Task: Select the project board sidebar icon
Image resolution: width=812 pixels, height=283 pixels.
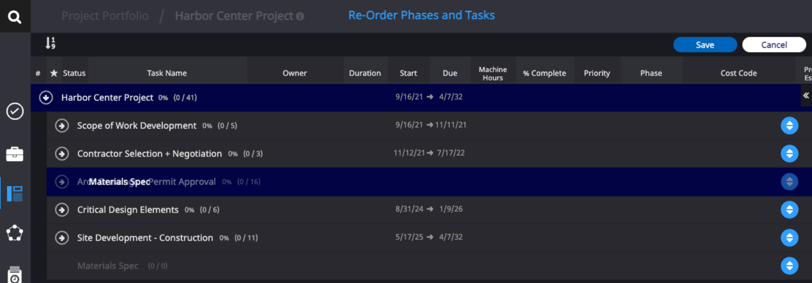Action: pyautogui.click(x=15, y=193)
